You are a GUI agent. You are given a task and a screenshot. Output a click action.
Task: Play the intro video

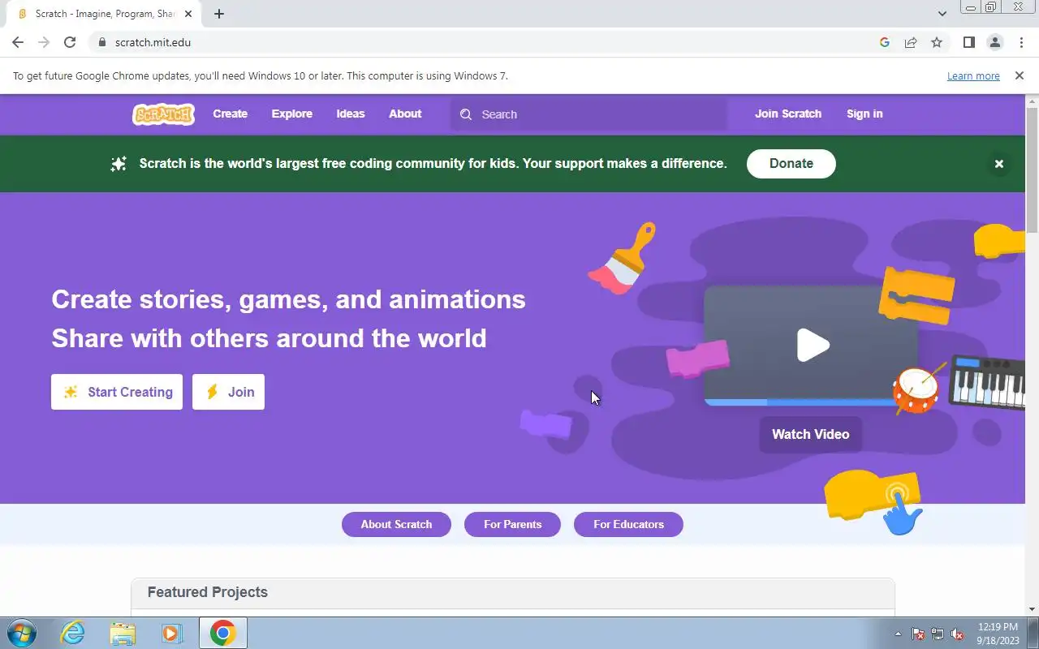click(x=813, y=345)
